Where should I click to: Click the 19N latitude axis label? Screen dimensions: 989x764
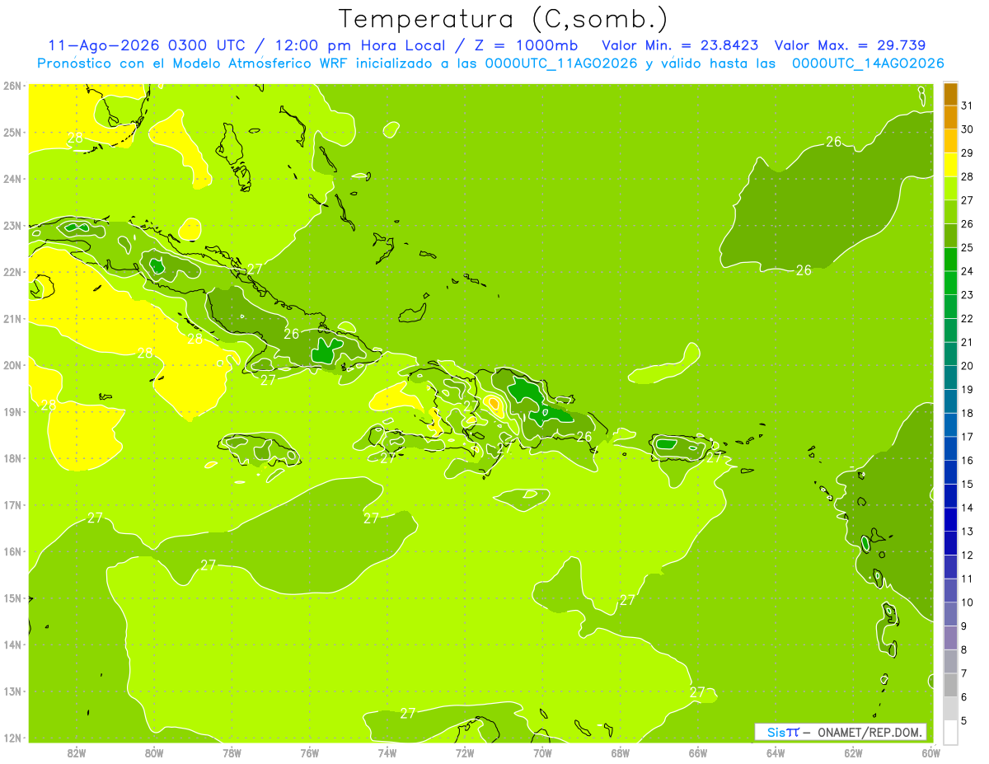(x=12, y=411)
